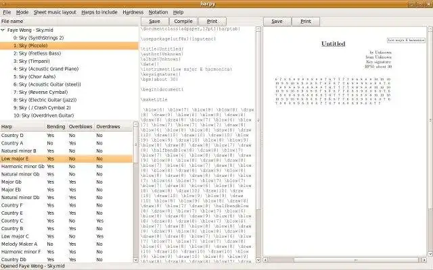Image resolution: width=433 pixels, height=270 pixels.
Task: Open the File menu
Action: pos(7,12)
